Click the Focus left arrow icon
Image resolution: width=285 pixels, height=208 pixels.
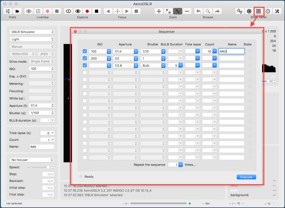[108, 11]
